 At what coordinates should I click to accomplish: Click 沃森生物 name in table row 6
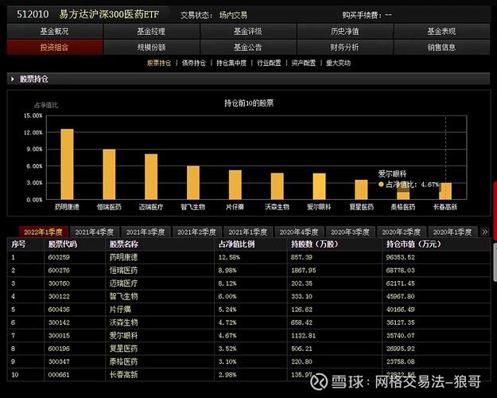tap(123, 322)
